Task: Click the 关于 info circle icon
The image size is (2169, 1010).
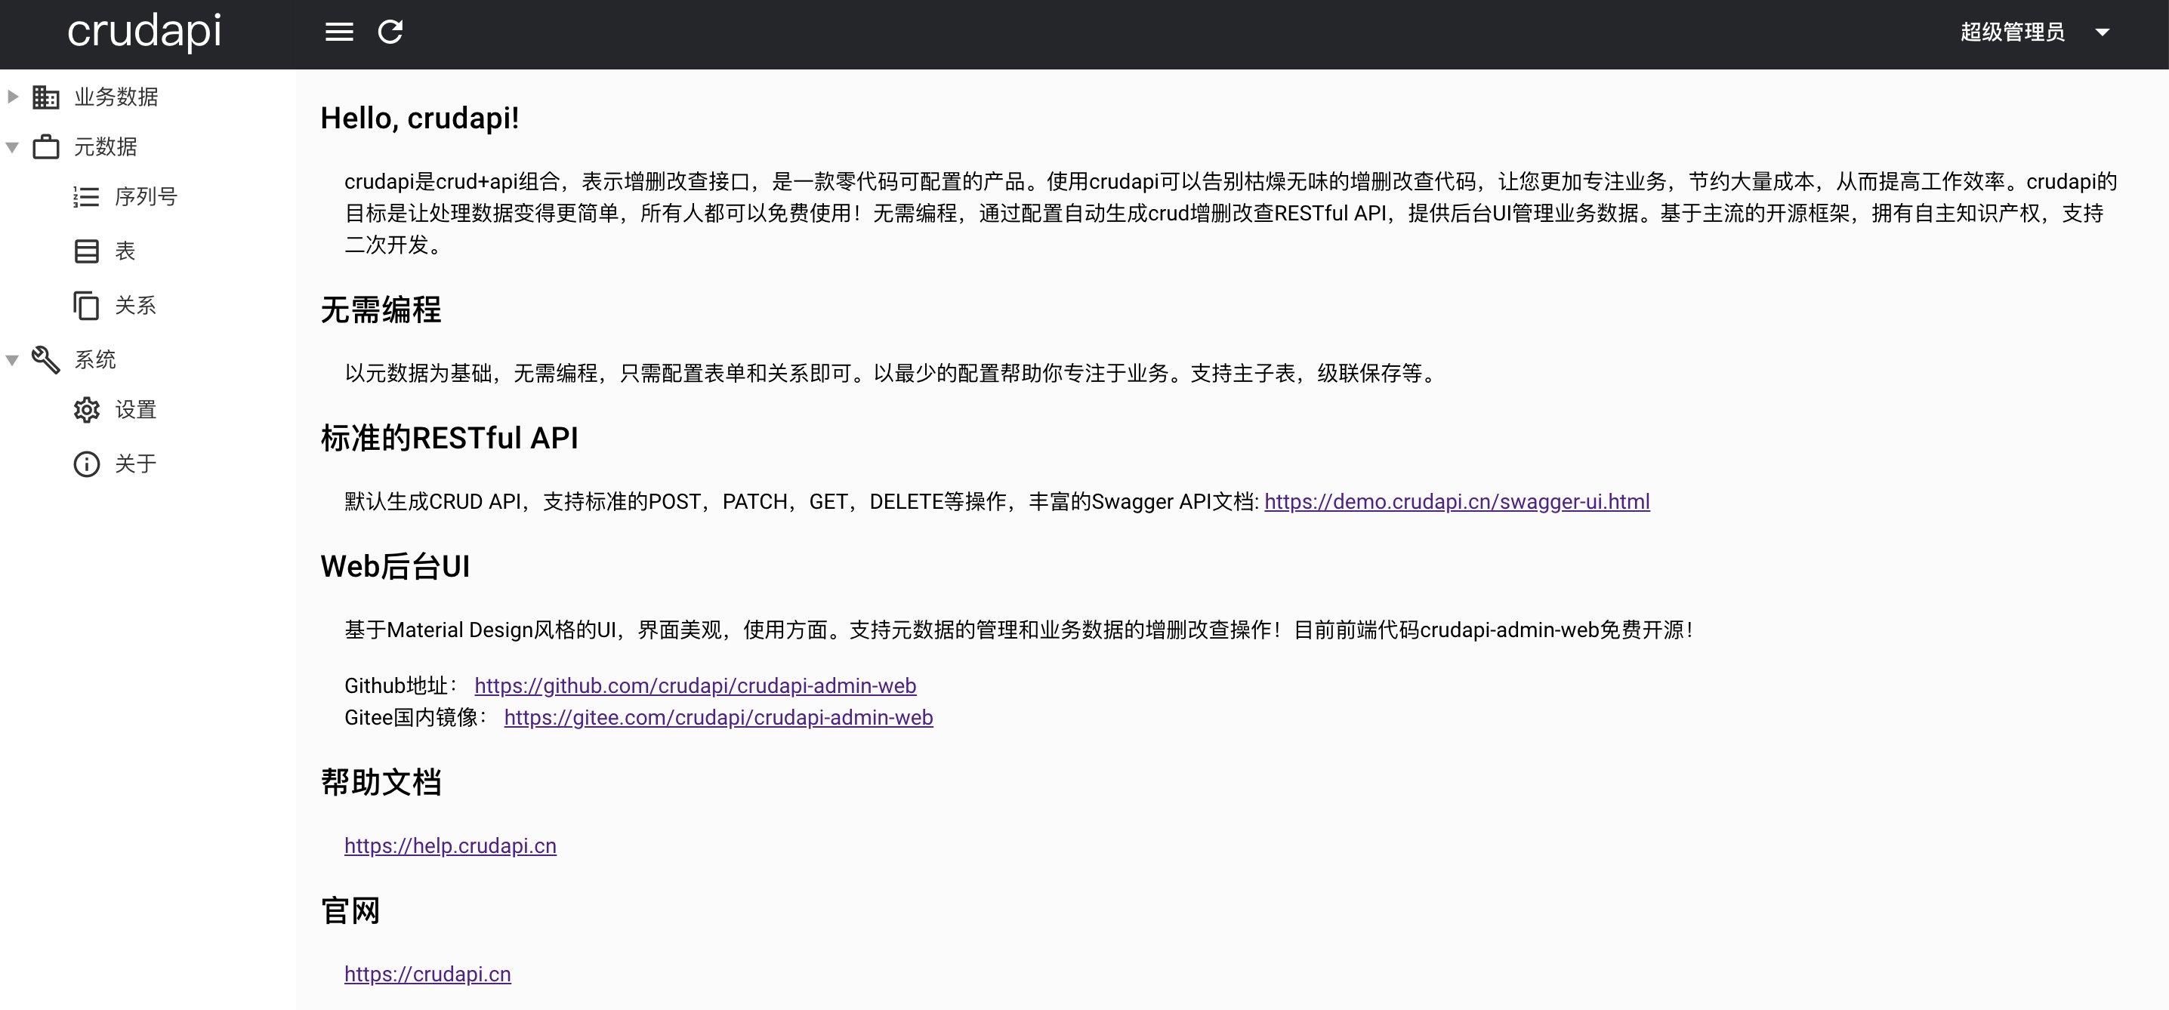Action: tap(86, 463)
